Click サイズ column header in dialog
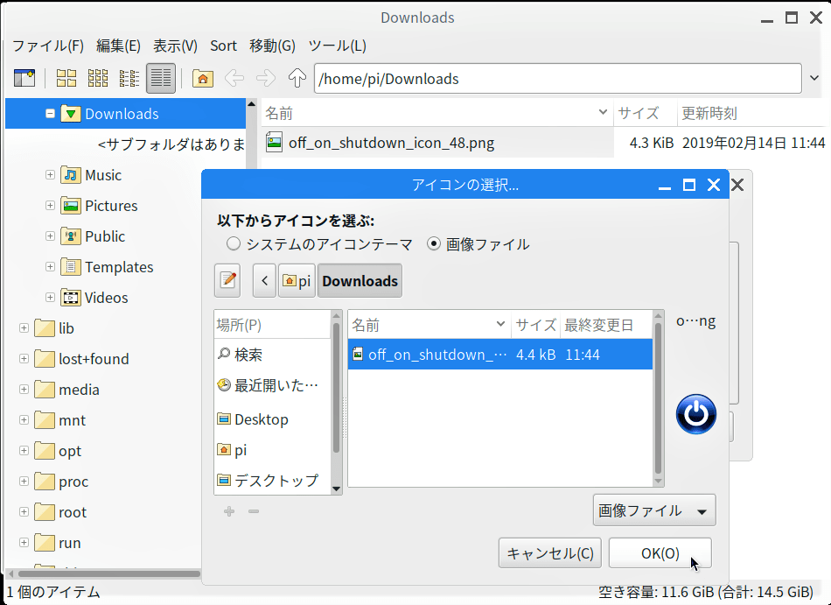The width and height of the screenshot is (831, 605). tap(535, 325)
